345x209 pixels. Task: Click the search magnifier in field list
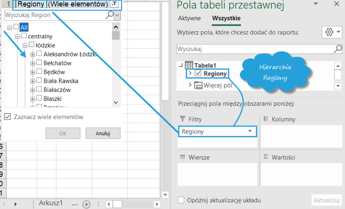point(338,49)
